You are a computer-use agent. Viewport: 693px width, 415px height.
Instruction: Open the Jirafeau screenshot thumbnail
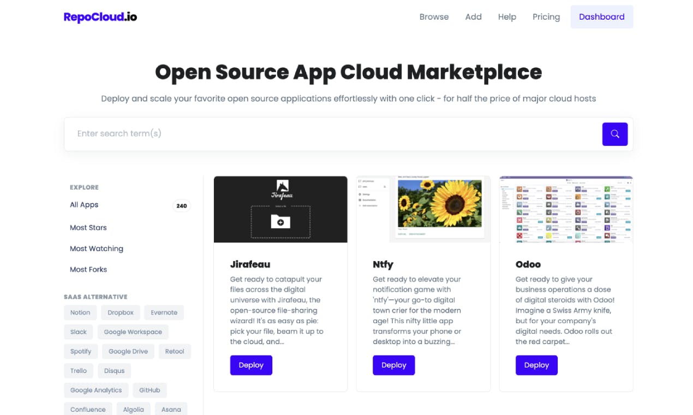tap(280, 209)
